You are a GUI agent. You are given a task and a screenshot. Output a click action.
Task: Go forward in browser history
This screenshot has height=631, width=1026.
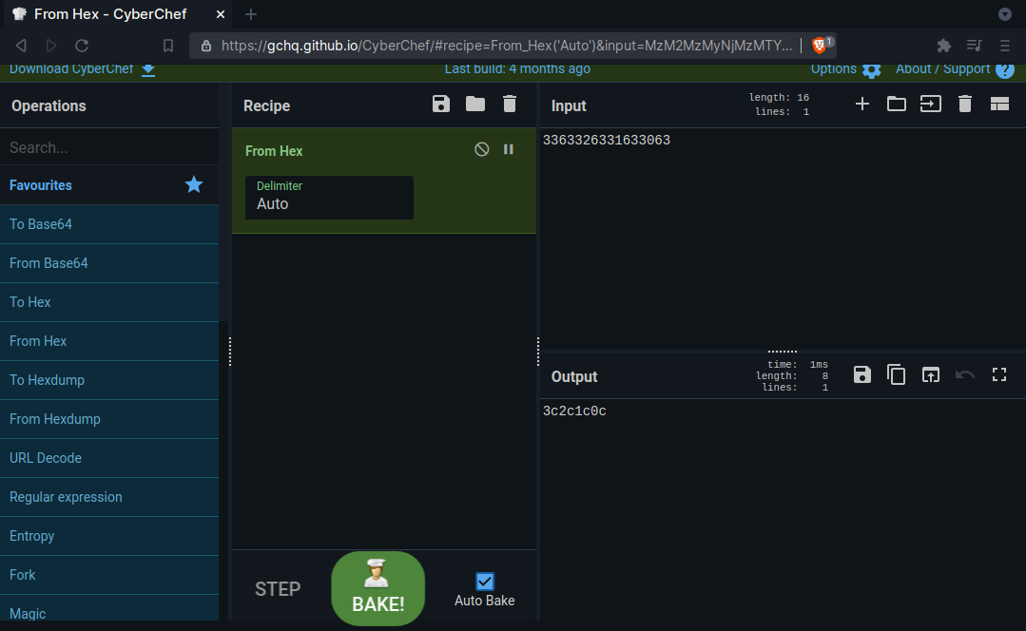pos(51,45)
